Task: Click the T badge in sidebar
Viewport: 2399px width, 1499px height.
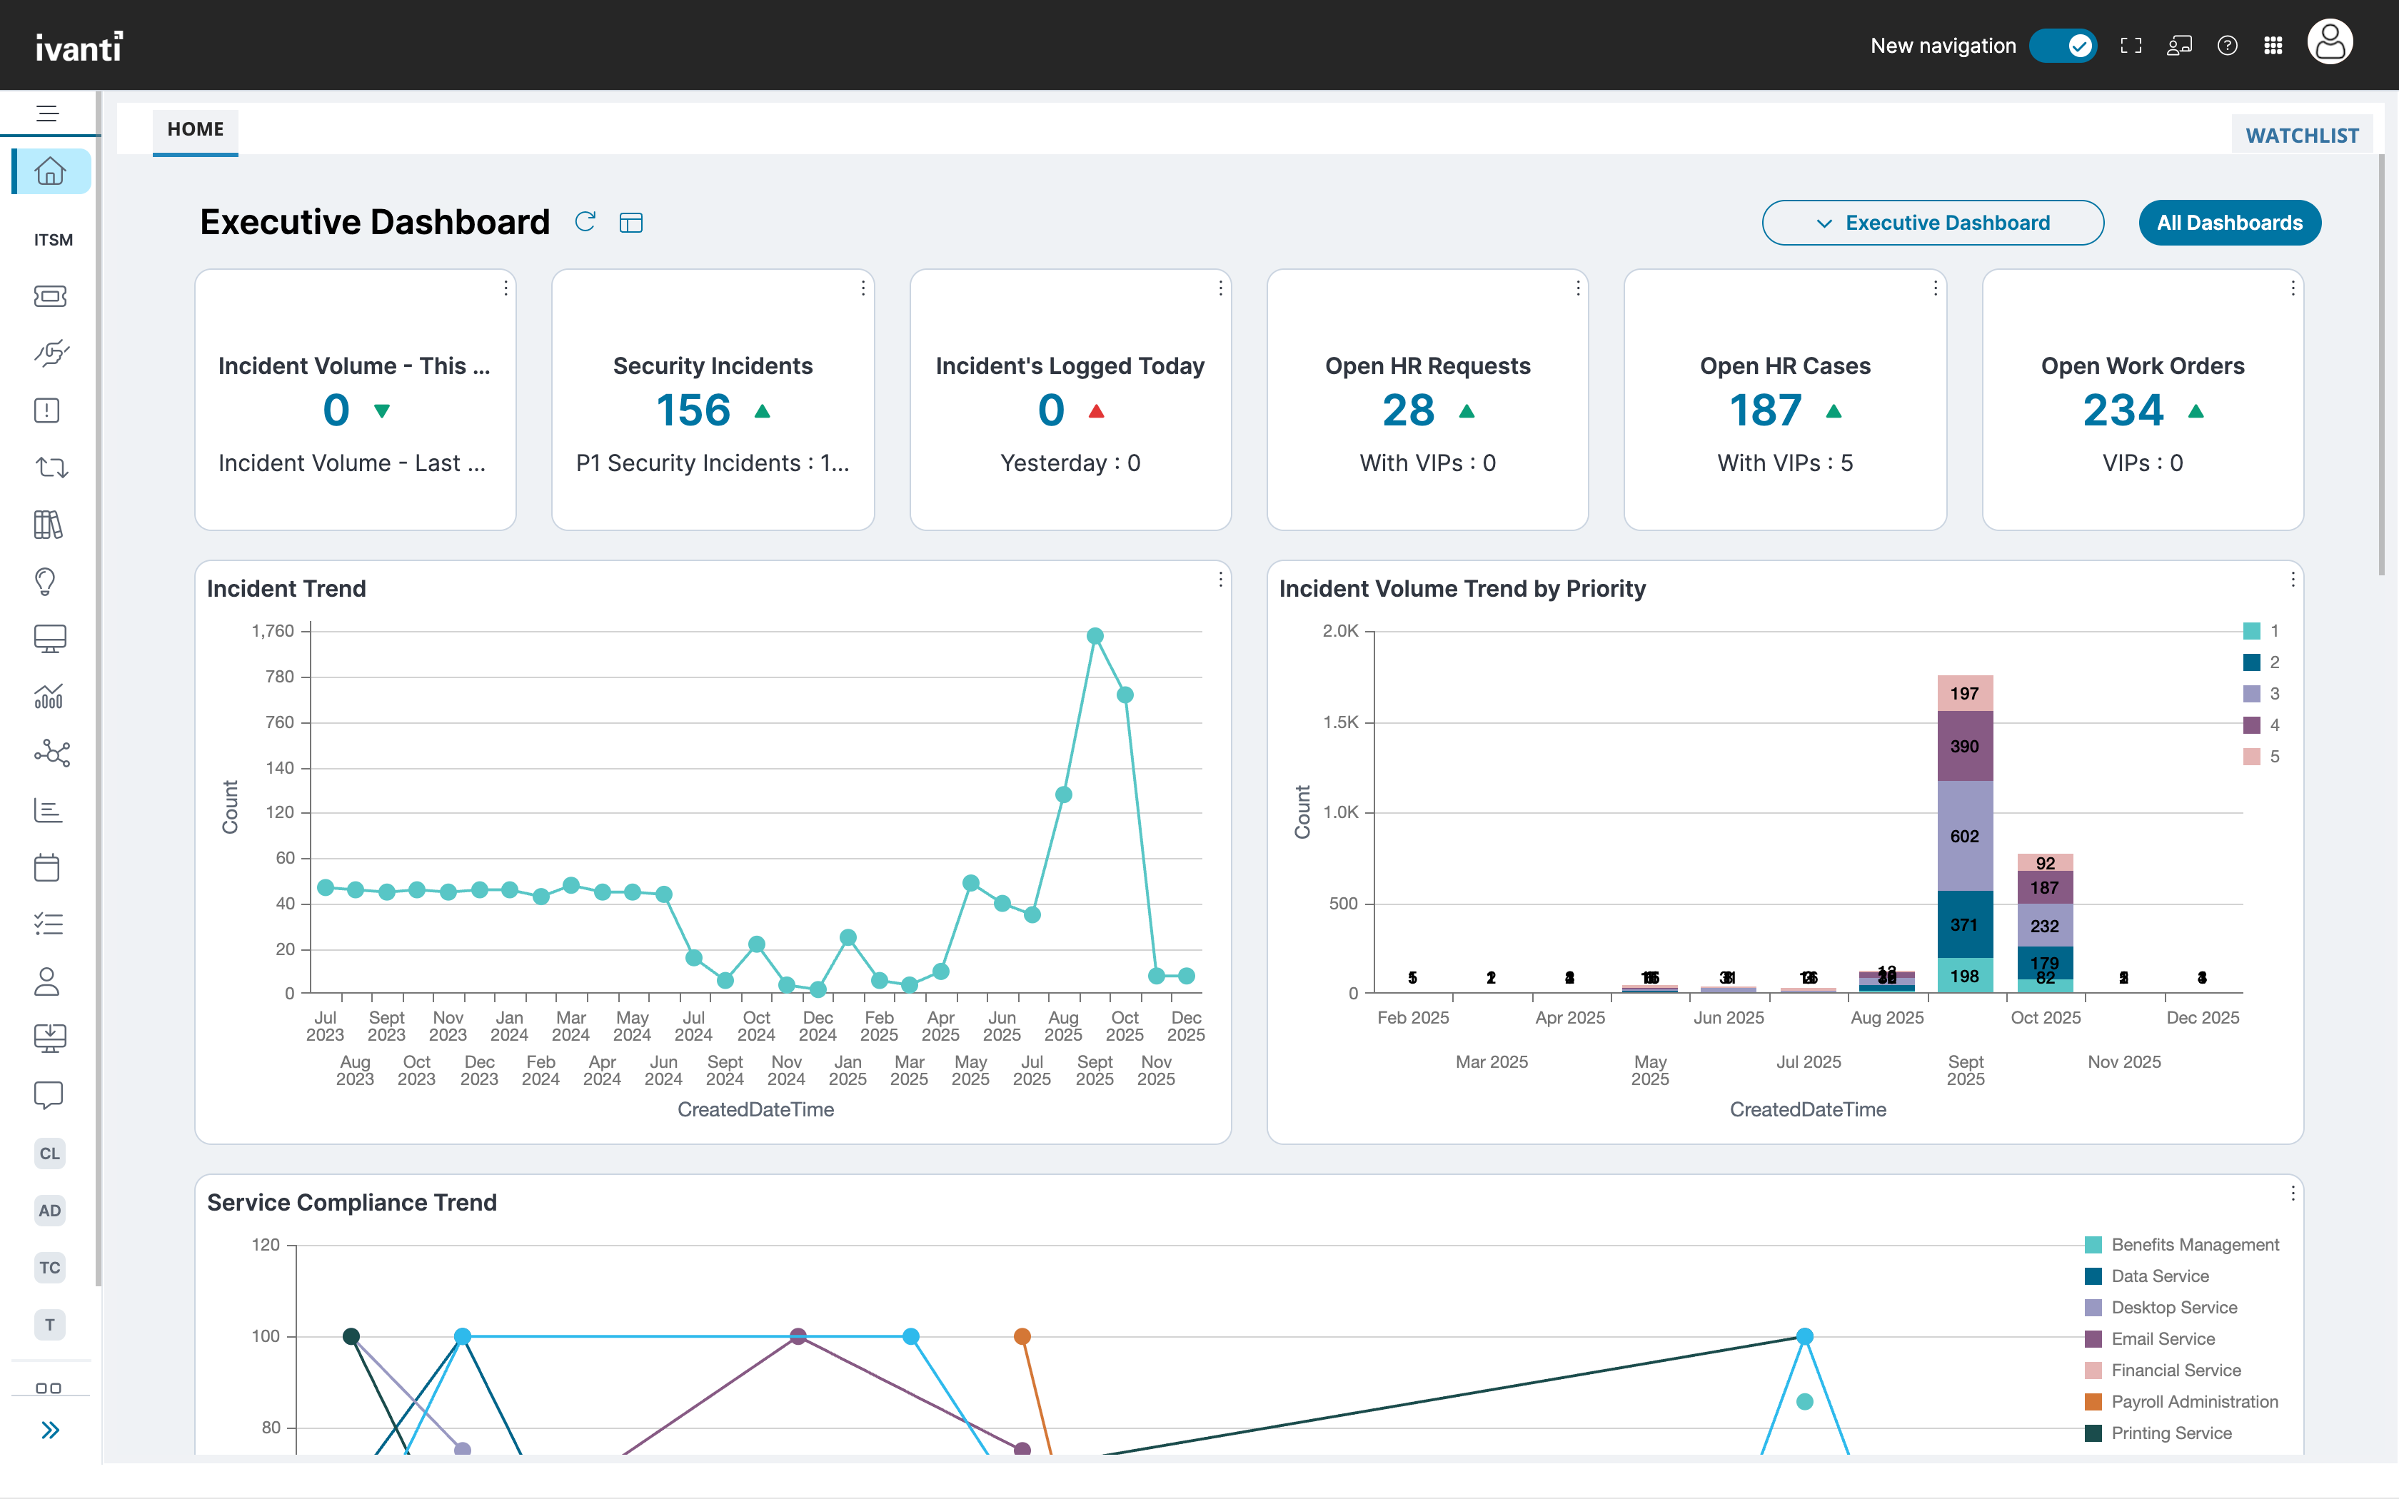Action: (x=49, y=1325)
